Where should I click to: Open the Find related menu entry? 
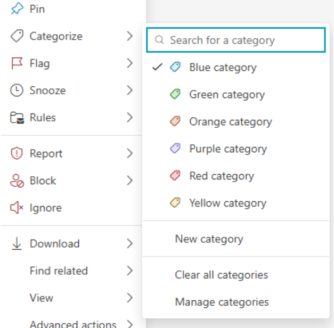pyautogui.click(x=71, y=270)
